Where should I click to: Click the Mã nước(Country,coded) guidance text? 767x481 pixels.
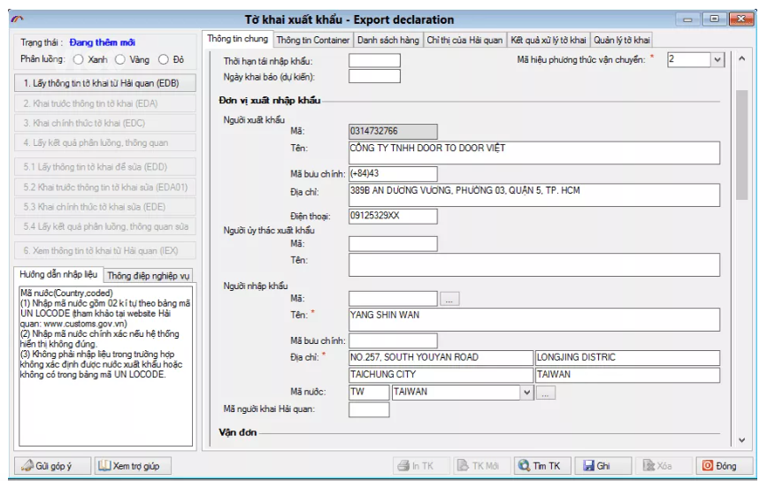click(x=66, y=293)
